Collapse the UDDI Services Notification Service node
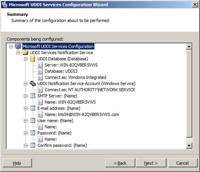Viewport: 200px width, 172px height. pyautogui.click(x=18, y=53)
